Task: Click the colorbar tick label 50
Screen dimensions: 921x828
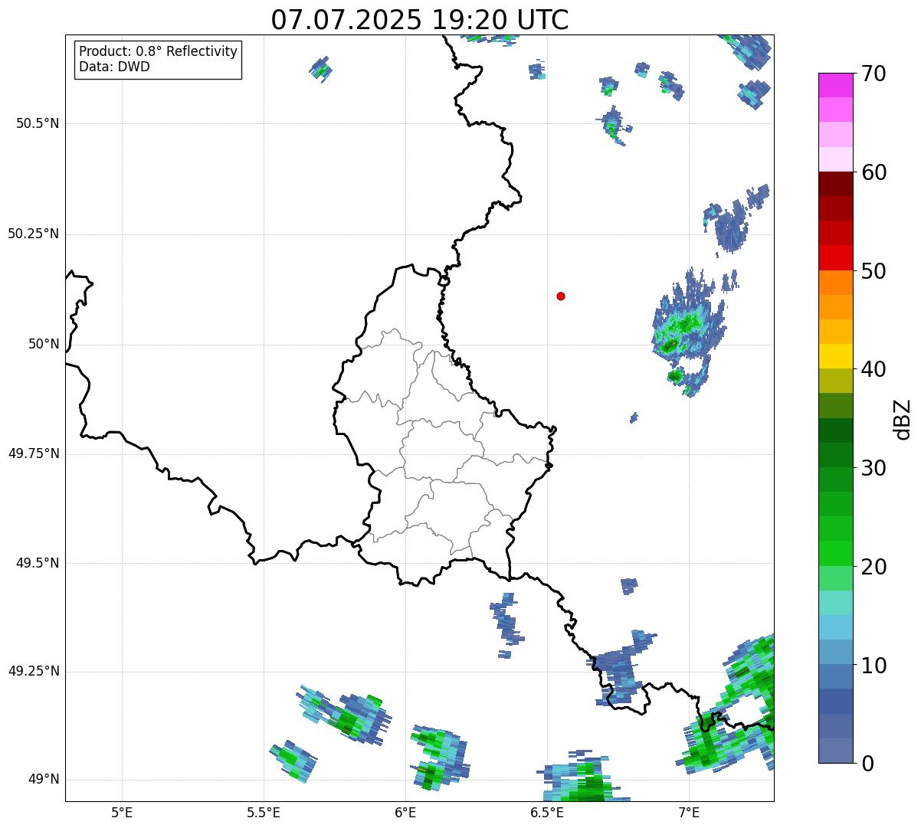Action: pyautogui.click(x=873, y=271)
